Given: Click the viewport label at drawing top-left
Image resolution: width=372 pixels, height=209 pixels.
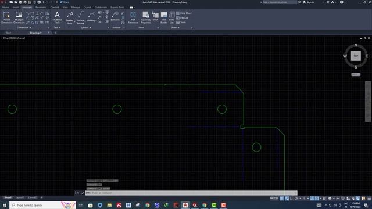Looking at the screenshot, I should coord(13,38).
